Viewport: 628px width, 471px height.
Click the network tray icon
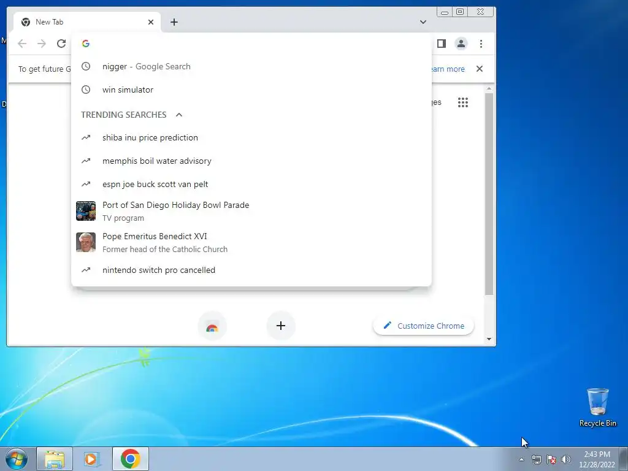536,459
